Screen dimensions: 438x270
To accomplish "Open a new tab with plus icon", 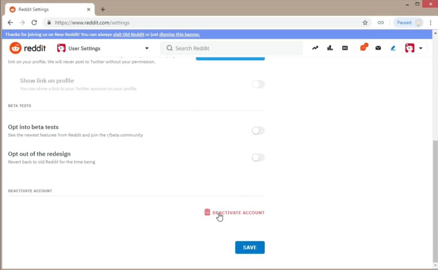I will pos(103,9).
